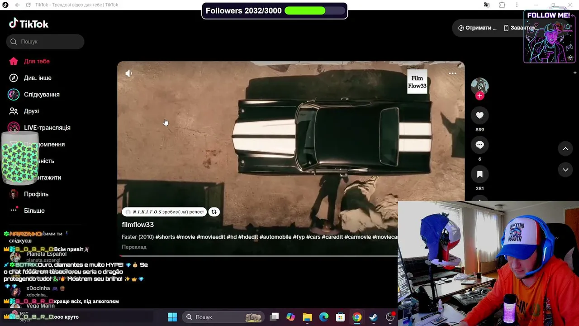Click the browser back arrow

point(17,5)
